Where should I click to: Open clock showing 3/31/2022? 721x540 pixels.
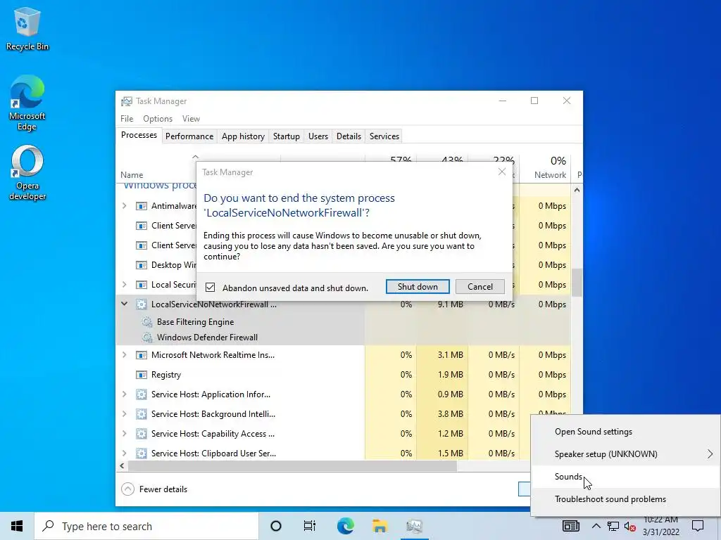pos(660,526)
